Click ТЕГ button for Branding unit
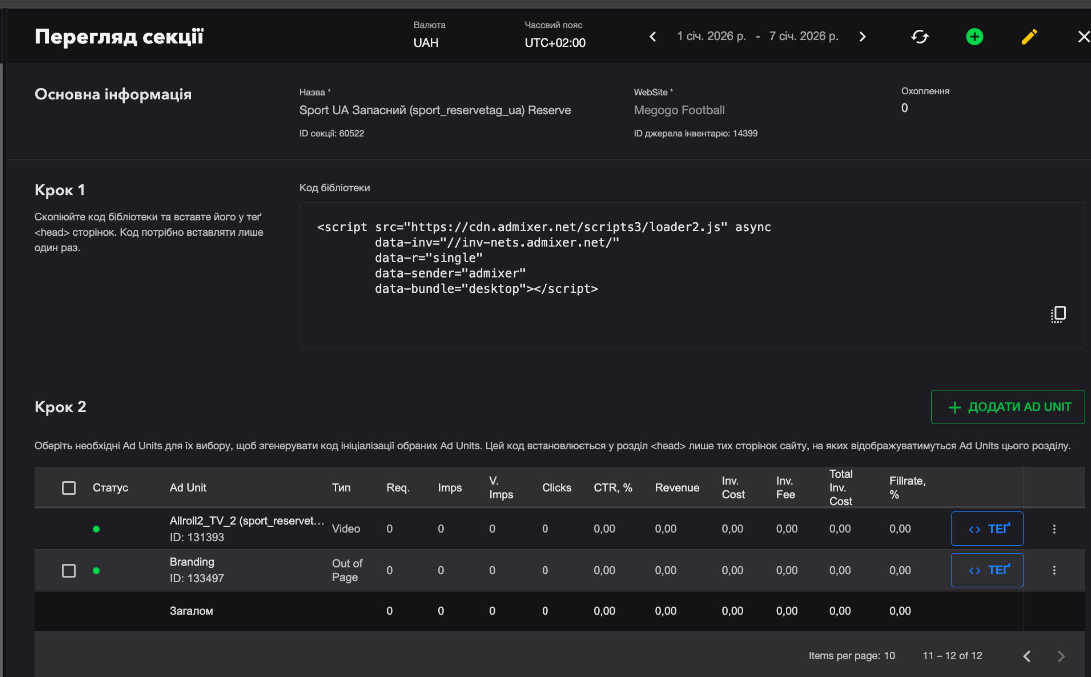Image resolution: width=1091 pixels, height=677 pixels. [987, 570]
